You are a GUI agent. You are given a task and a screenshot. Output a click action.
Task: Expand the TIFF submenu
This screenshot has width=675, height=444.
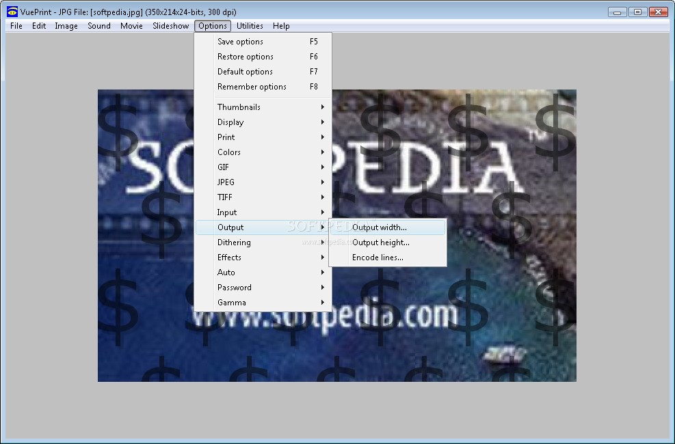pos(263,197)
